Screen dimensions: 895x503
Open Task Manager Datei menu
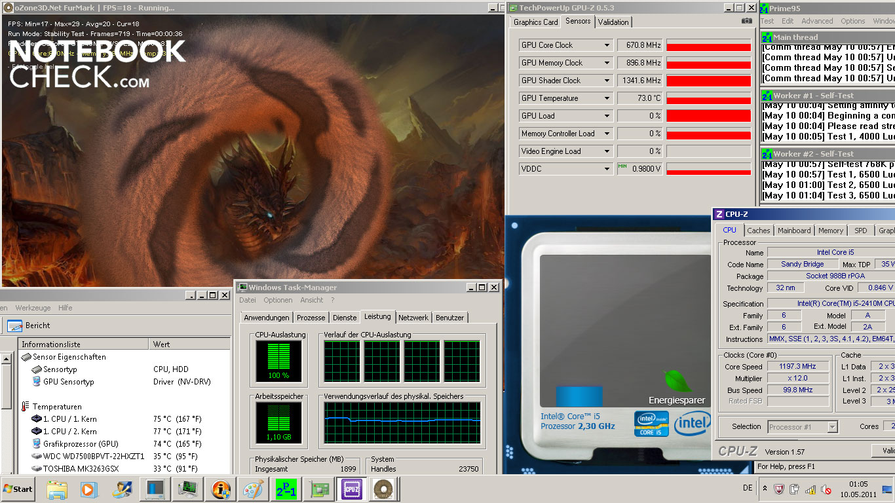tap(248, 300)
